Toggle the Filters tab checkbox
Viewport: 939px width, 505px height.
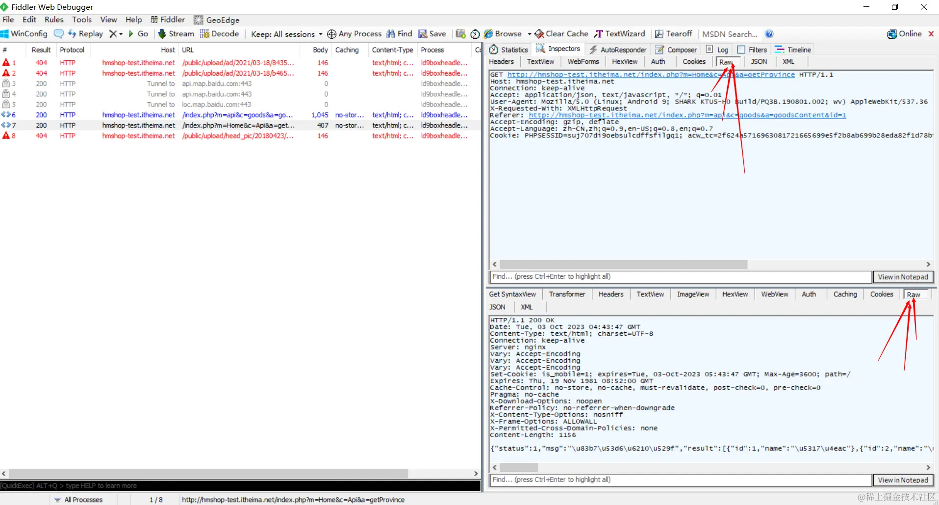tap(741, 50)
